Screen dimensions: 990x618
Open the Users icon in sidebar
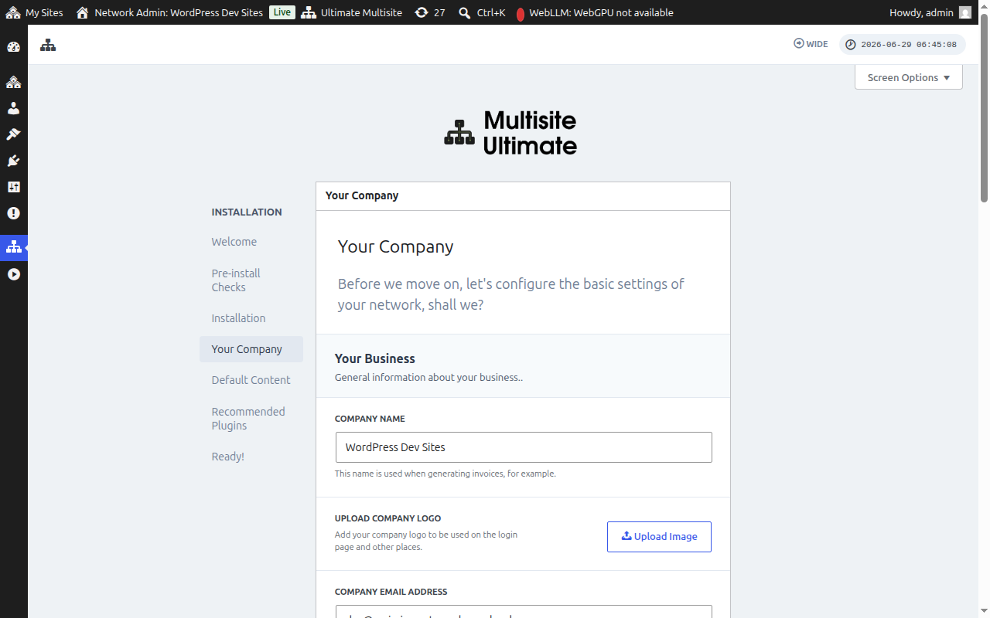(13, 108)
